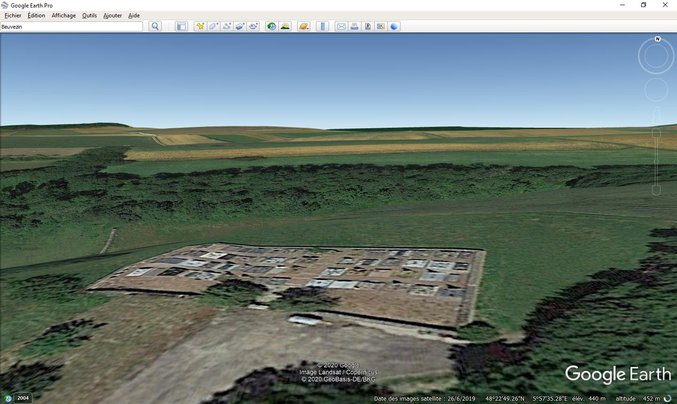Print the current view
677x404 pixels.
pyautogui.click(x=354, y=26)
